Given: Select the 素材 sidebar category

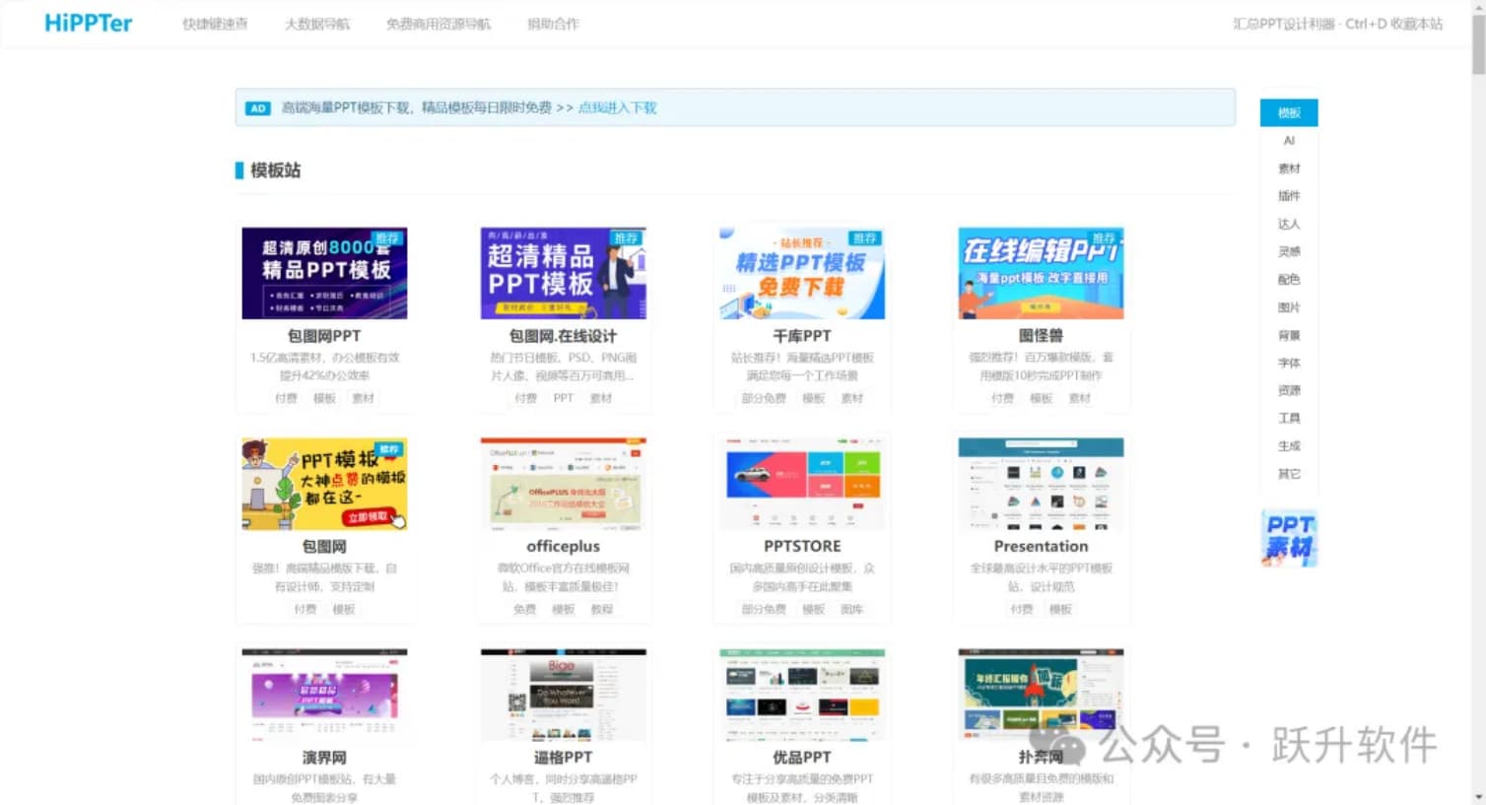Looking at the screenshot, I should click(1289, 168).
